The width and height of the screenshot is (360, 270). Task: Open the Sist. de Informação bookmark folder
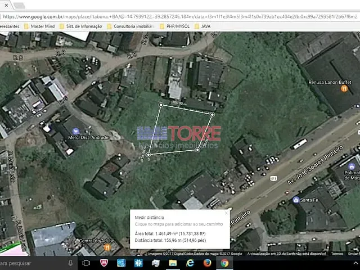tap(81, 26)
